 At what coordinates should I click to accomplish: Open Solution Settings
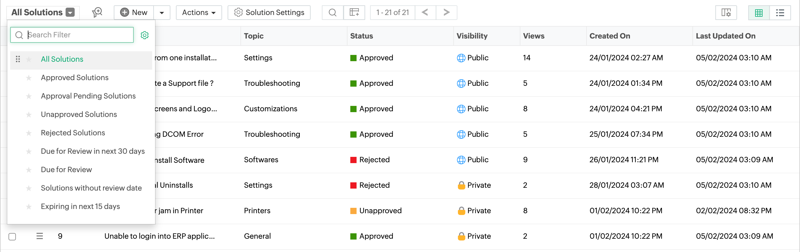tap(269, 12)
